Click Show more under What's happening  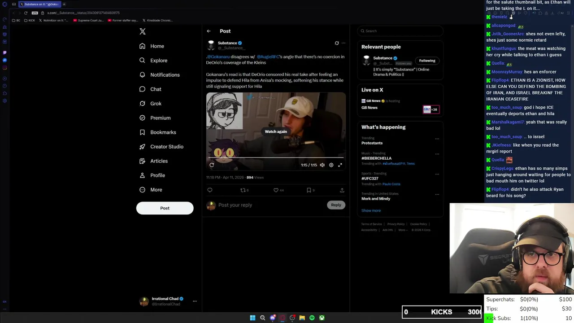pyautogui.click(x=371, y=210)
